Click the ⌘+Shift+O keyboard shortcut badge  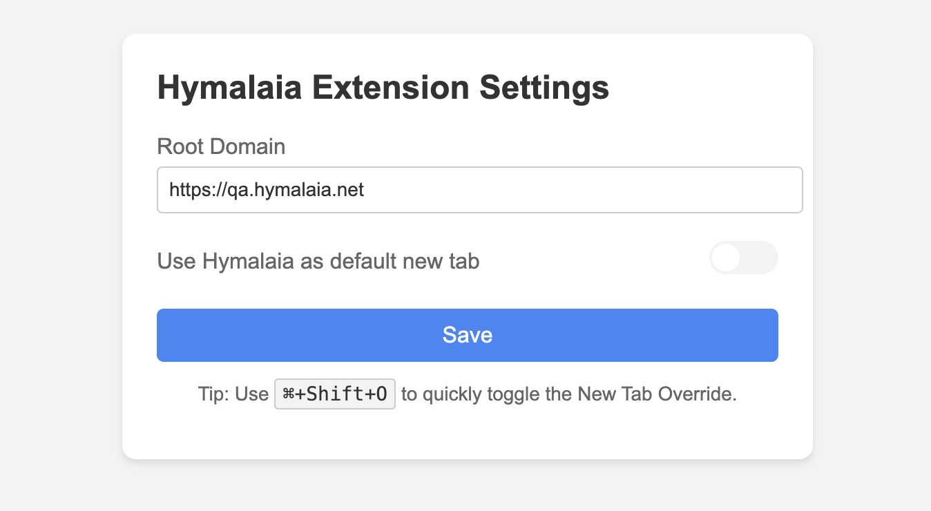coord(335,394)
